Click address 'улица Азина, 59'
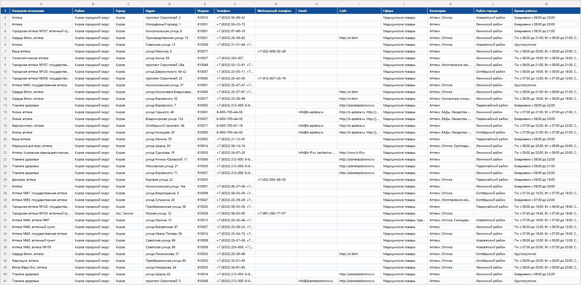581x290 pixels. [169, 58]
